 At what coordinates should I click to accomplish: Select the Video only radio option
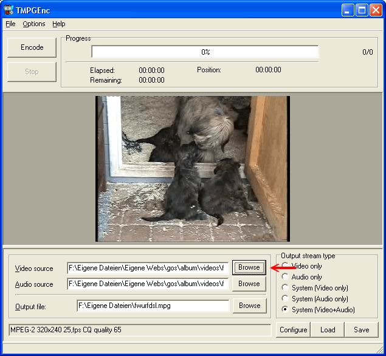285,266
